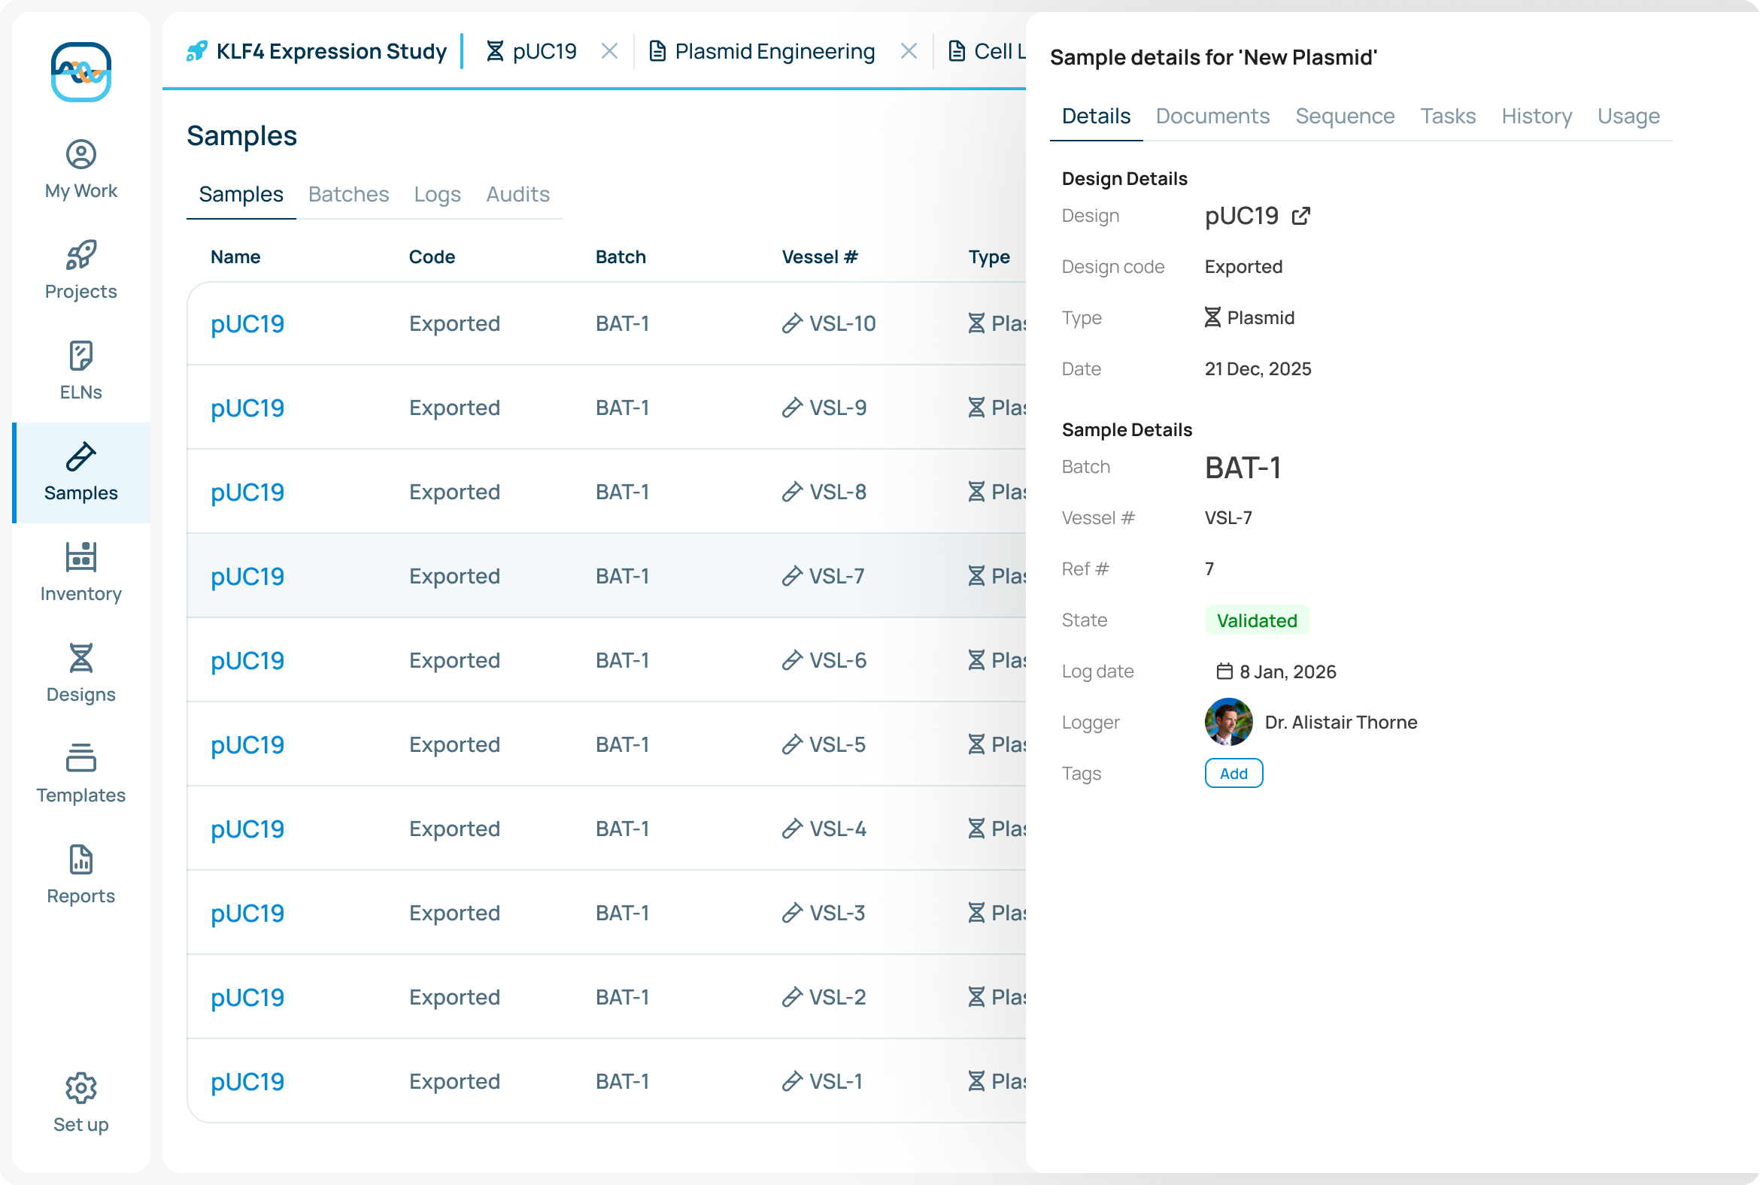Open Inventory section
Viewport: 1760px width, 1185px height.
coord(81,573)
